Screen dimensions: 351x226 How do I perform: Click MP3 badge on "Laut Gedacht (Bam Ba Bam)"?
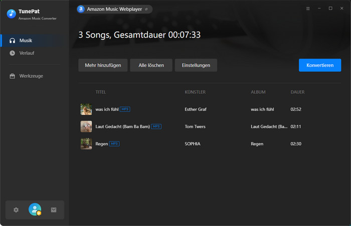[156, 127]
